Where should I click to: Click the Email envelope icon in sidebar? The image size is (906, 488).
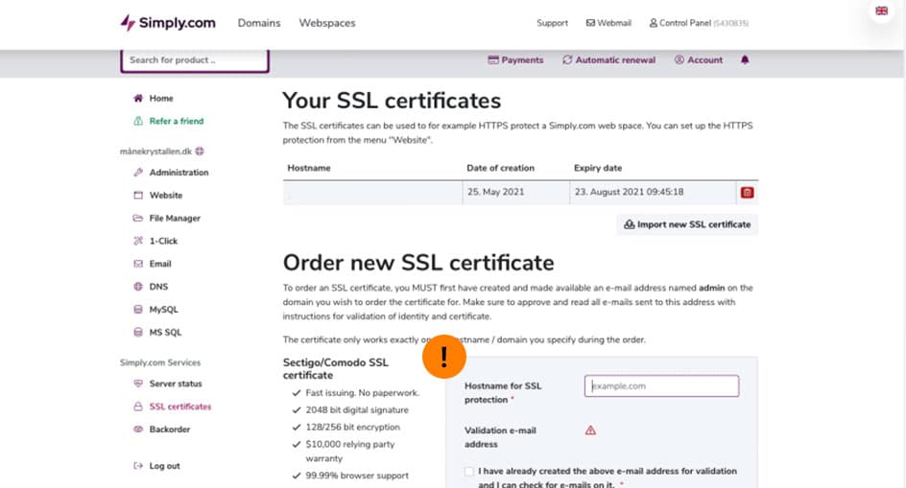click(x=138, y=264)
